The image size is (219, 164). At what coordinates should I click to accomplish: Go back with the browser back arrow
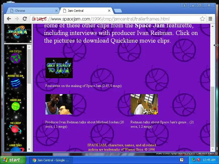[9, 19]
